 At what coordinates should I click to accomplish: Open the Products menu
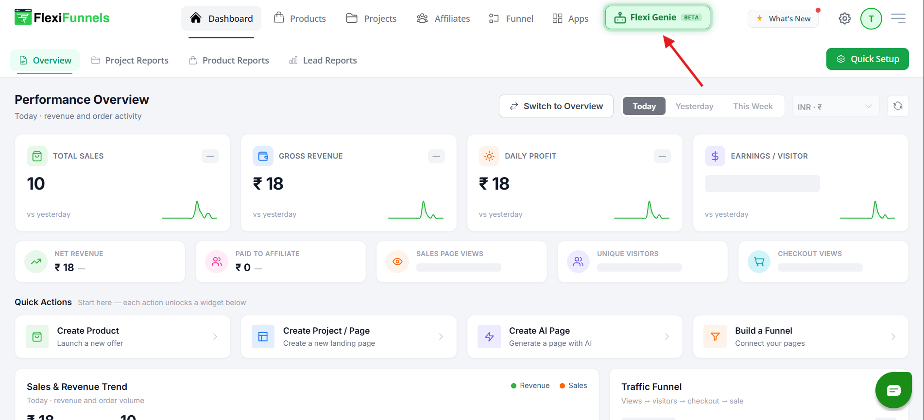pos(300,18)
